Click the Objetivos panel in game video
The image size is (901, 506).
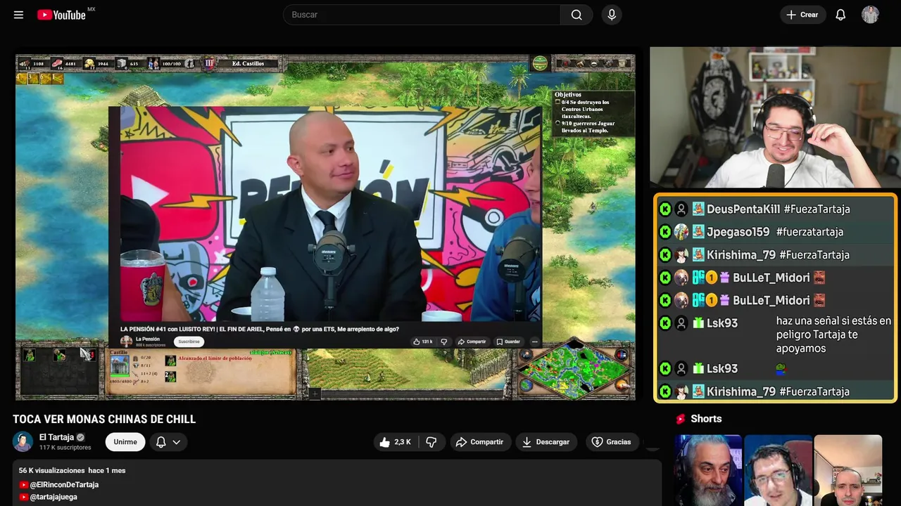(592, 112)
